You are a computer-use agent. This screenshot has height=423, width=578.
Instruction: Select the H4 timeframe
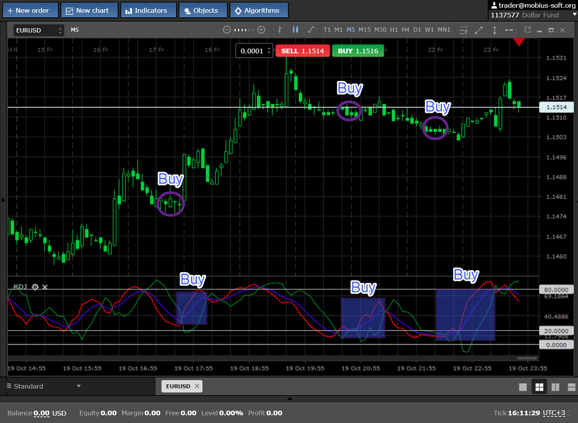(x=405, y=30)
